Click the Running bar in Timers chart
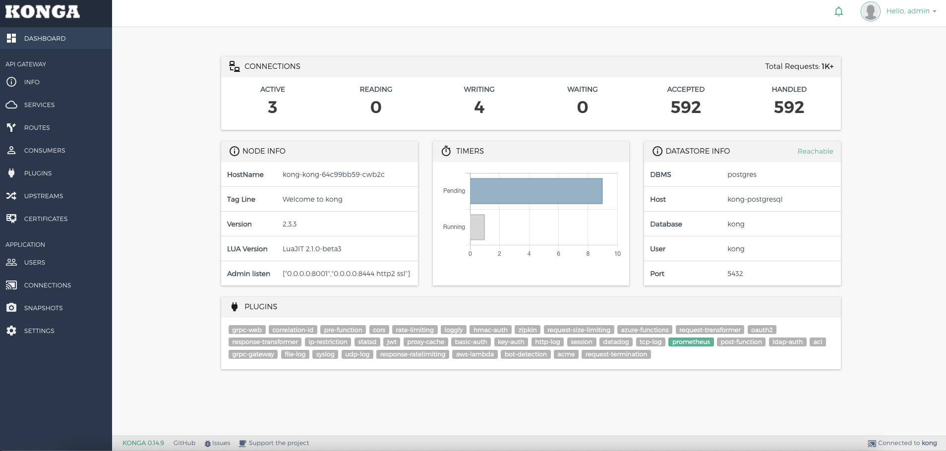 click(x=477, y=227)
